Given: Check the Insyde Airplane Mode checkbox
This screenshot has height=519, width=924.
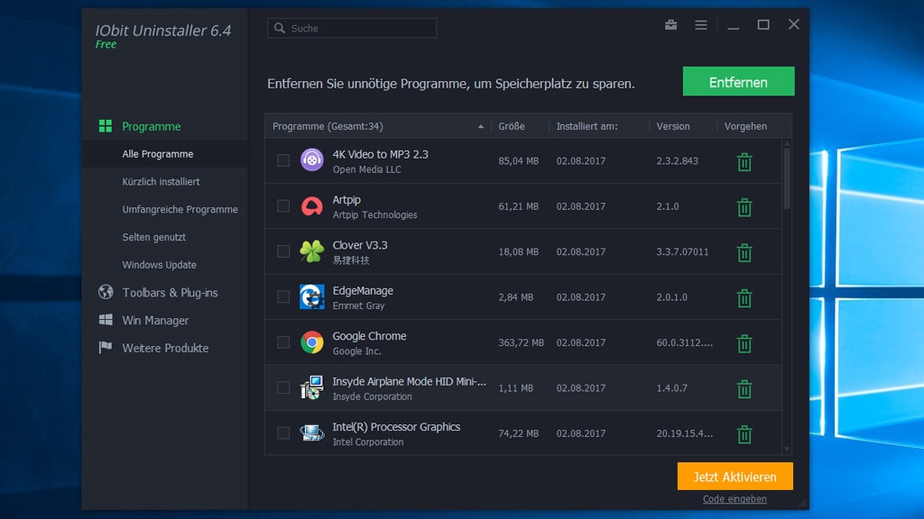Looking at the screenshot, I should (x=283, y=387).
